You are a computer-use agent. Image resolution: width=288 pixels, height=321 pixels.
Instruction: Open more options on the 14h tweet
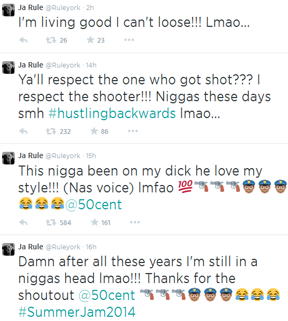click(x=133, y=131)
